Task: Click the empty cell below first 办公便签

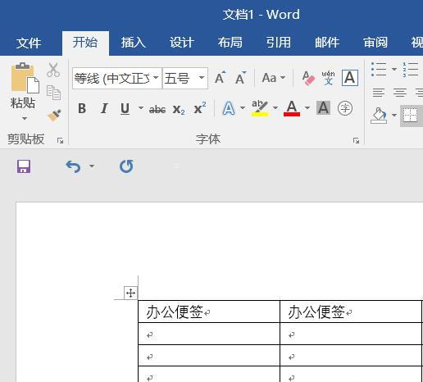Action: click(209, 334)
